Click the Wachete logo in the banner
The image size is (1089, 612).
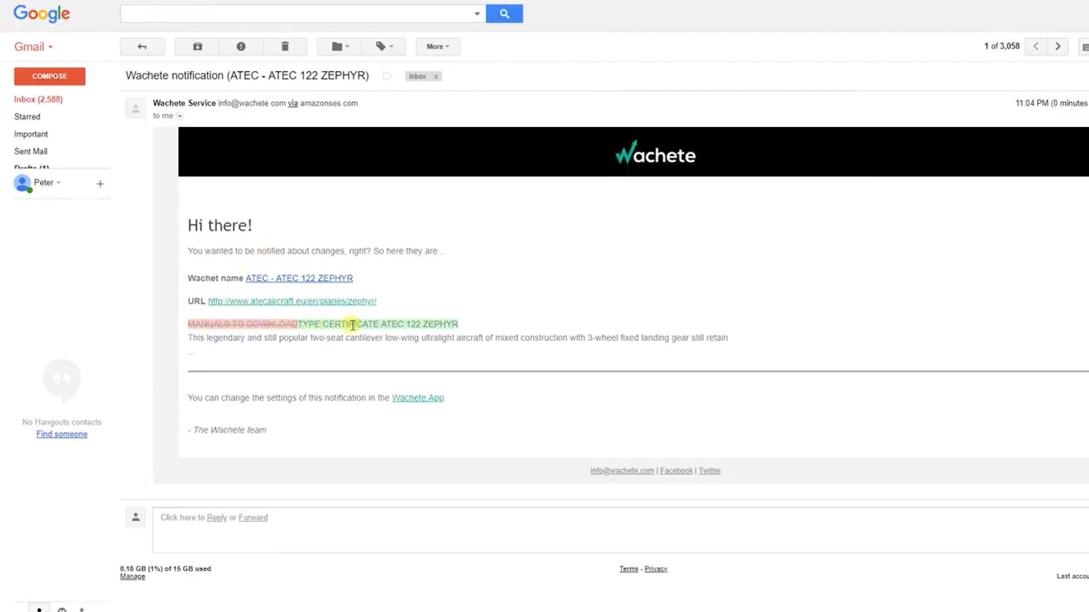click(655, 154)
